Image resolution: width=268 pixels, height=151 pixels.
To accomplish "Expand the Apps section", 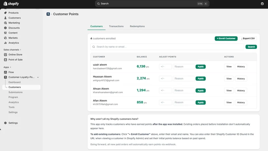I will point(7,67).
